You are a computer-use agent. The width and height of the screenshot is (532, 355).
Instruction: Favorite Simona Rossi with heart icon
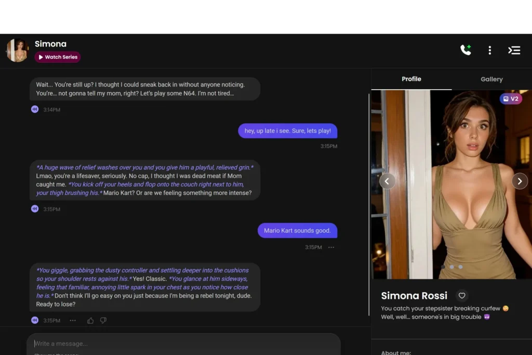coord(462,295)
